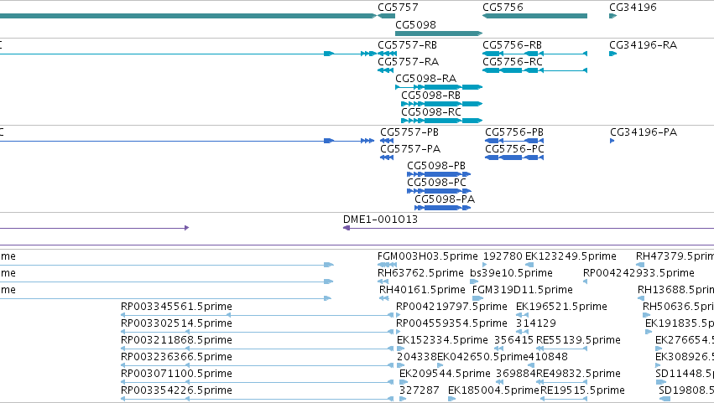Image resolution: width=714 pixels, height=403 pixels.
Task: Click feature 410848 label
Action: point(548,357)
